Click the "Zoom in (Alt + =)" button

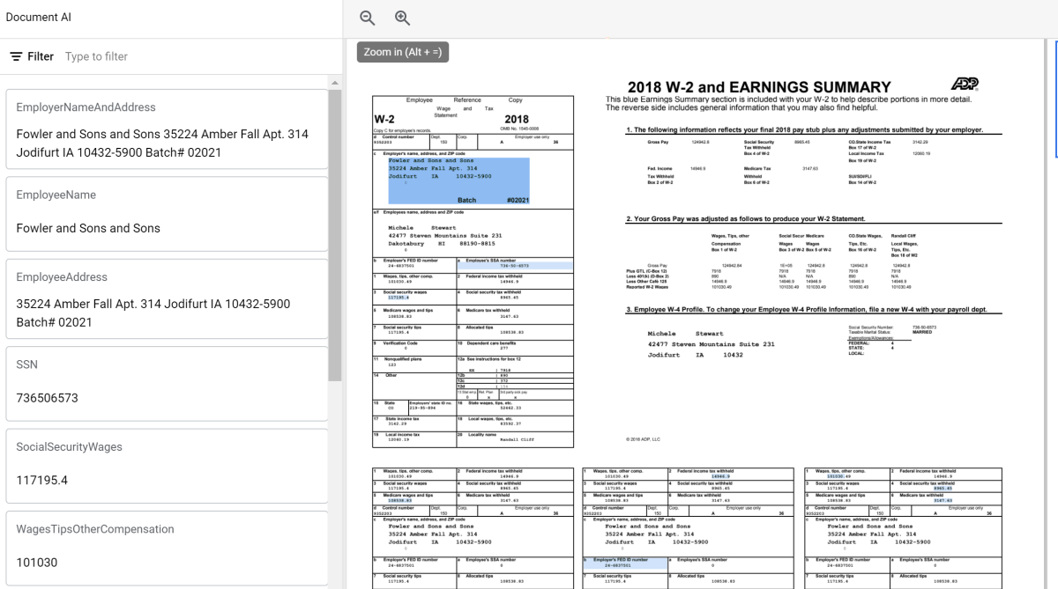pyautogui.click(x=402, y=51)
